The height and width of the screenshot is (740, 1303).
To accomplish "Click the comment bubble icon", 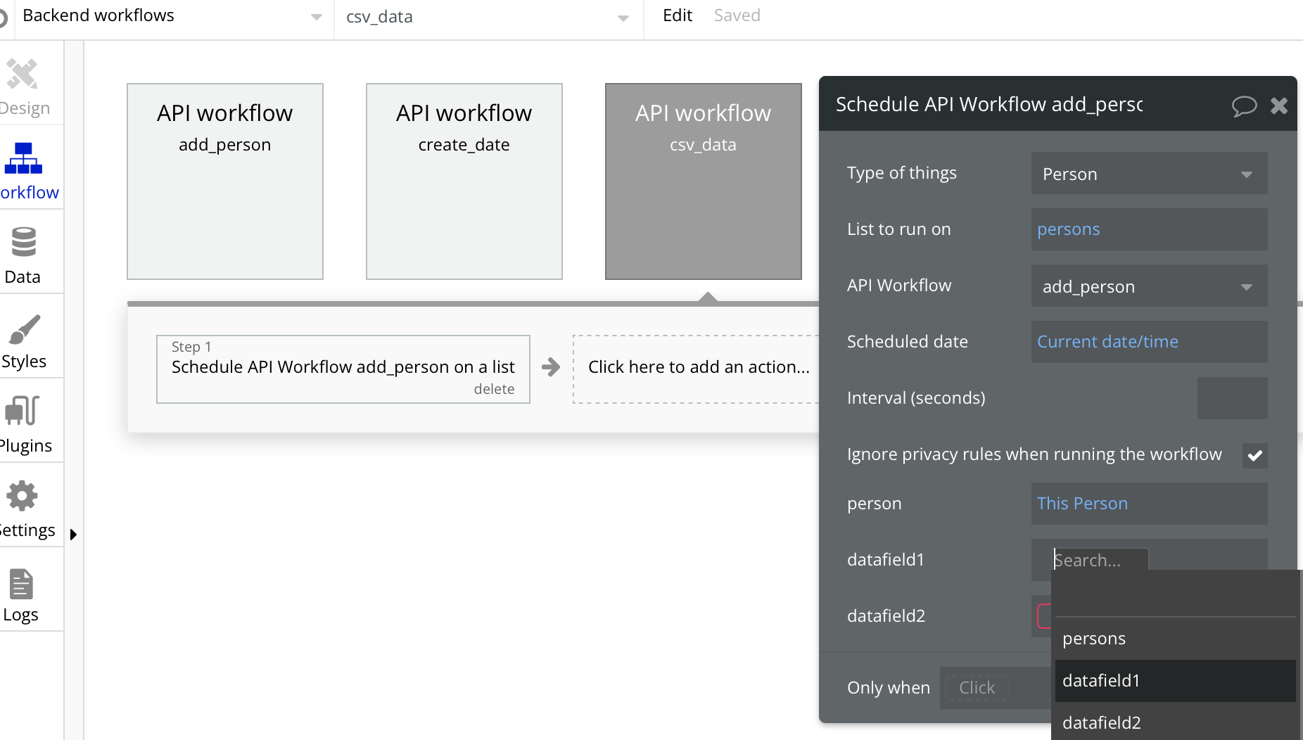I will (x=1244, y=106).
